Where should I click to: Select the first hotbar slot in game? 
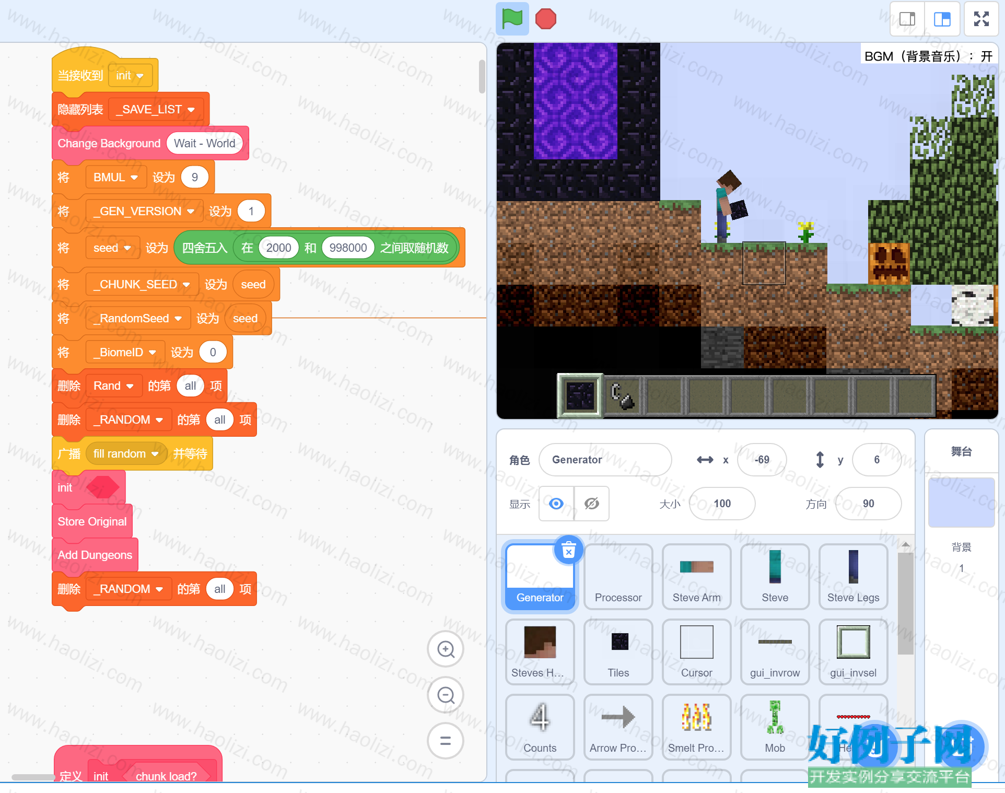[x=580, y=395]
